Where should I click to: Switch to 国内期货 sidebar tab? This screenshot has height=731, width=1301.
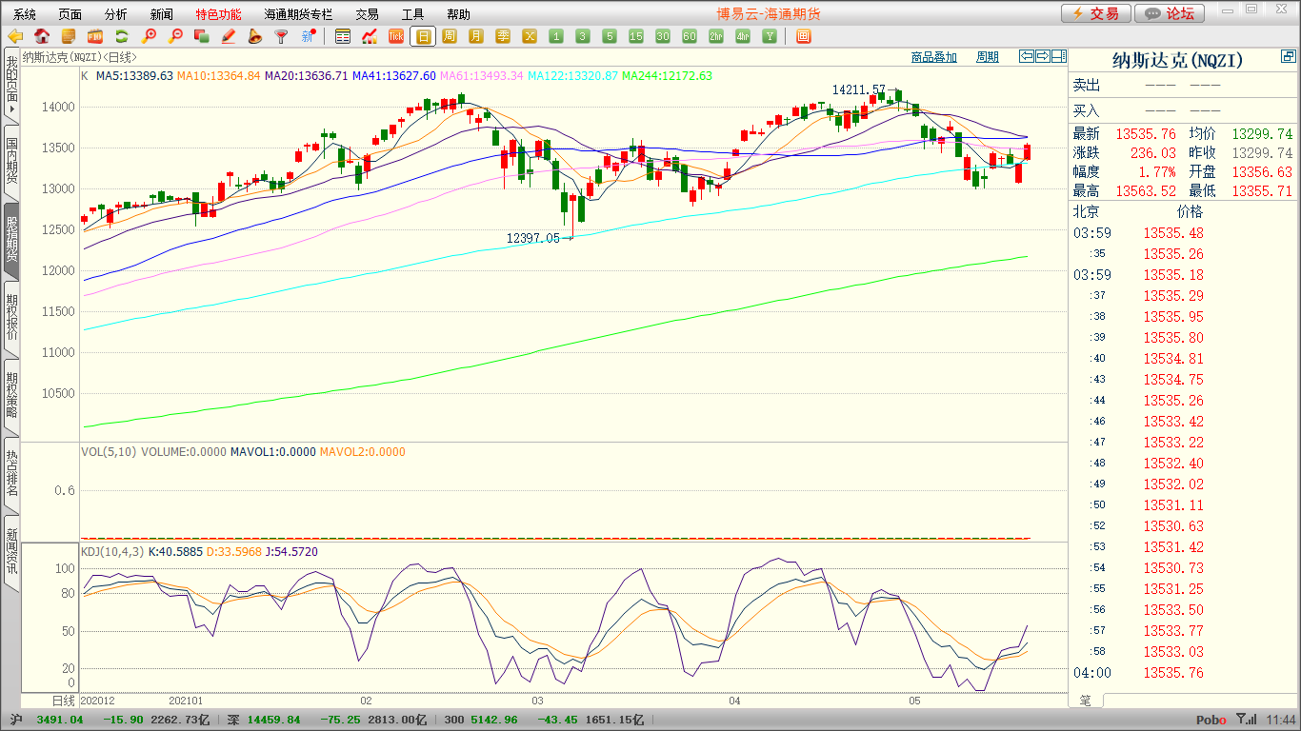(11, 163)
